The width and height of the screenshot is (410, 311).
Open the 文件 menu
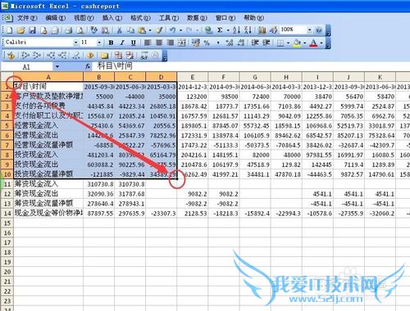pos(27,18)
